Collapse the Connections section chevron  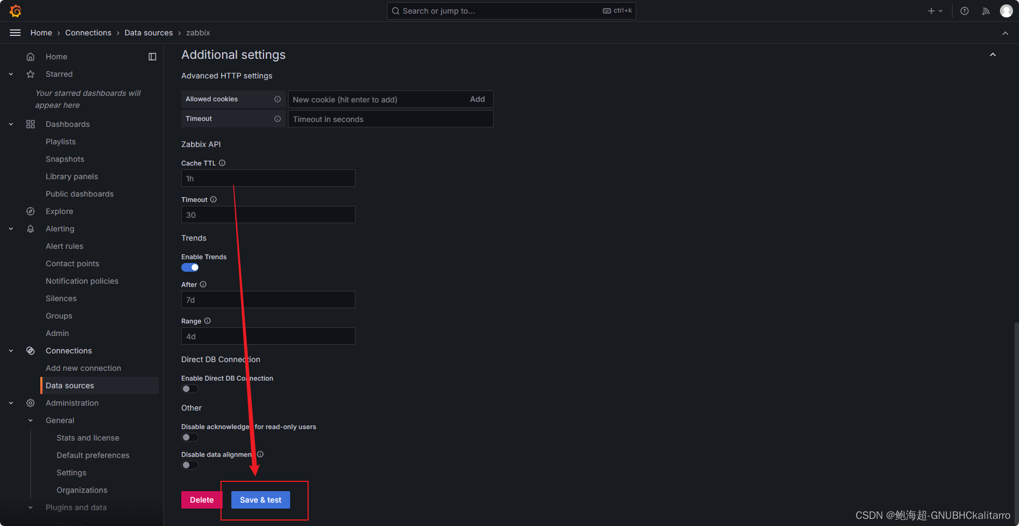pyautogui.click(x=11, y=351)
